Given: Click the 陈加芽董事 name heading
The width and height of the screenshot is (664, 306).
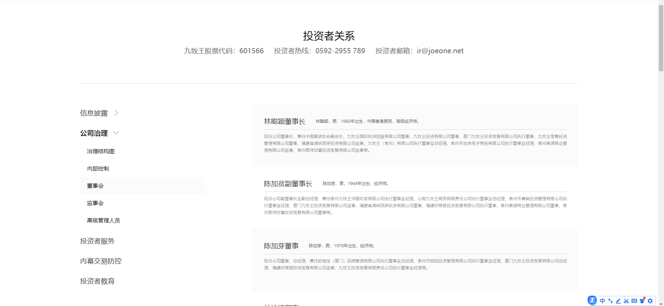Looking at the screenshot, I should (281, 246).
